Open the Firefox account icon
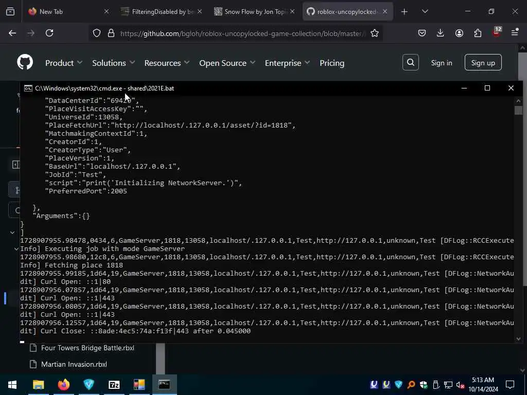 [459, 33]
